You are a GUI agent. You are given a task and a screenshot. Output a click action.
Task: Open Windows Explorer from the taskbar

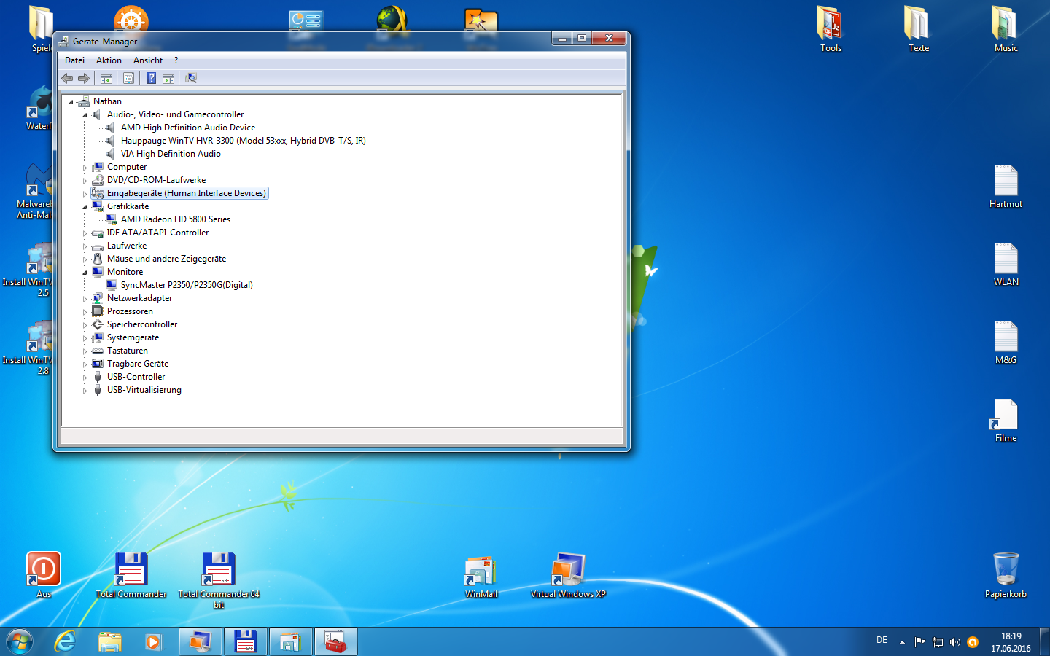(110, 641)
